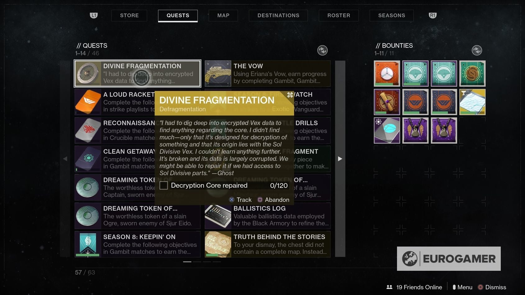Select the Season 8 Keepin' On quest icon
525x295 pixels.
click(88, 244)
